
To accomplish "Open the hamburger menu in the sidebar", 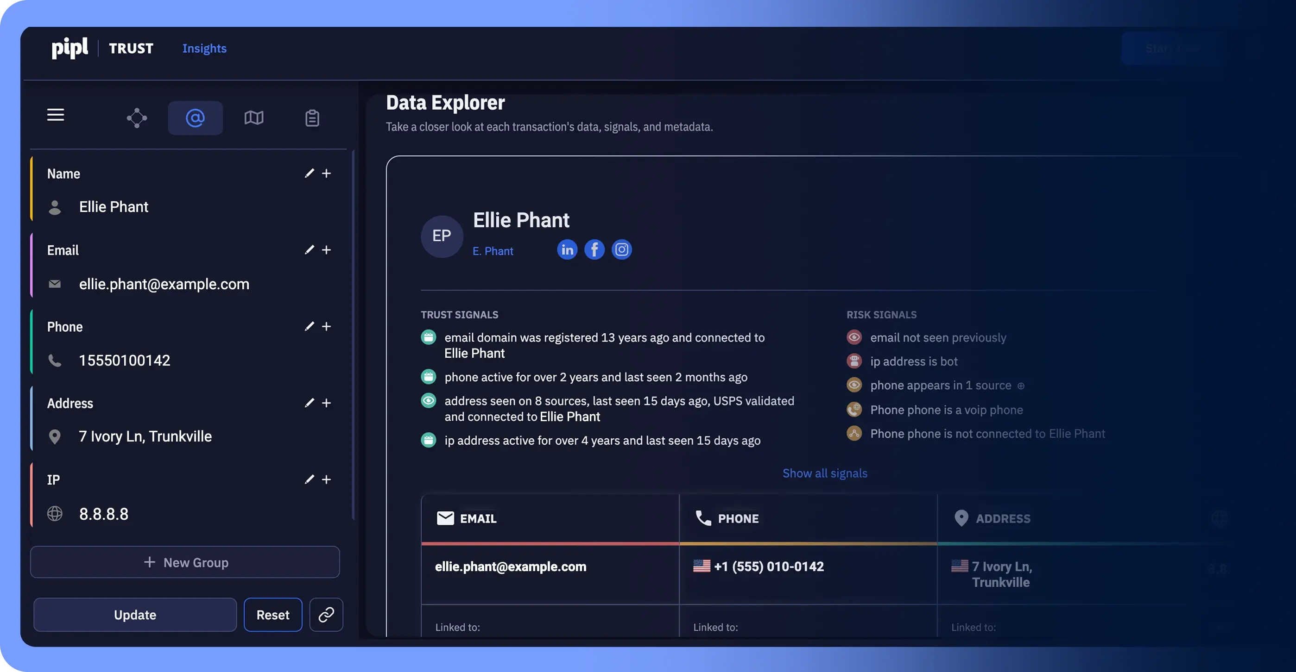I will coord(55,115).
